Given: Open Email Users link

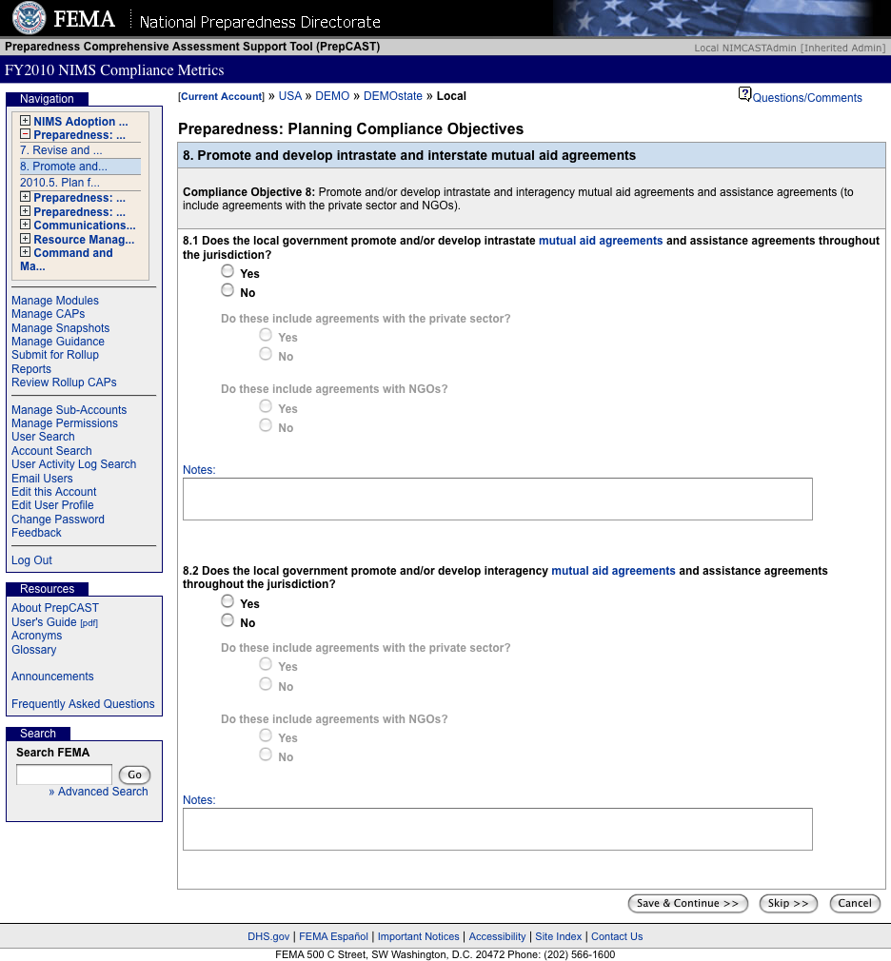Looking at the screenshot, I should coord(42,479).
